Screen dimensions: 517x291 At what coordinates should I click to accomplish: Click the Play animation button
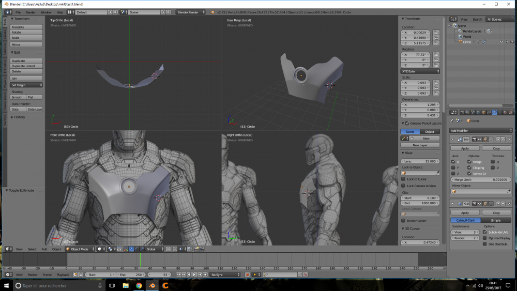tap(194, 274)
